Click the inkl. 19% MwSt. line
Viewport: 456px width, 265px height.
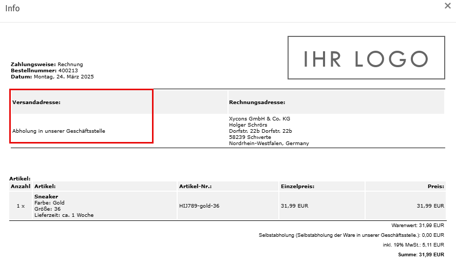click(413, 245)
